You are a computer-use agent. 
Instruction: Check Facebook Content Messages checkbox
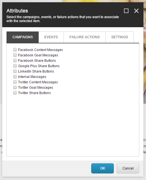pyautogui.click(x=15, y=50)
